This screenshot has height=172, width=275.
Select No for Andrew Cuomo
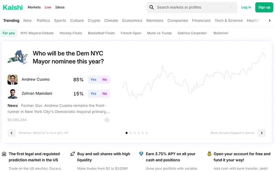pos(104,79)
